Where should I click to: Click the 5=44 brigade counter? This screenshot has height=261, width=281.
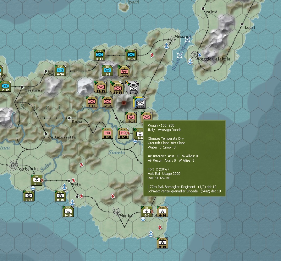click(140, 103)
